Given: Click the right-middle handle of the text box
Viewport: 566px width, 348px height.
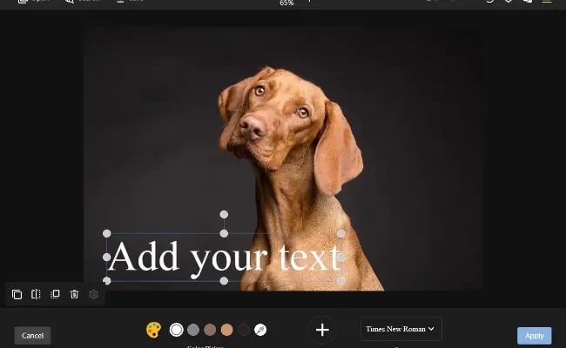Looking at the screenshot, I should [x=340, y=258].
